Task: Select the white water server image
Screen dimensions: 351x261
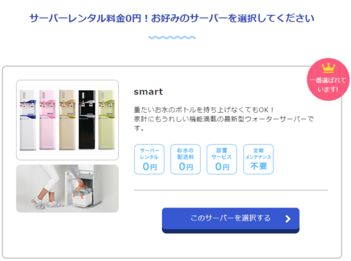Action: pyautogui.click(x=28, y=120)
